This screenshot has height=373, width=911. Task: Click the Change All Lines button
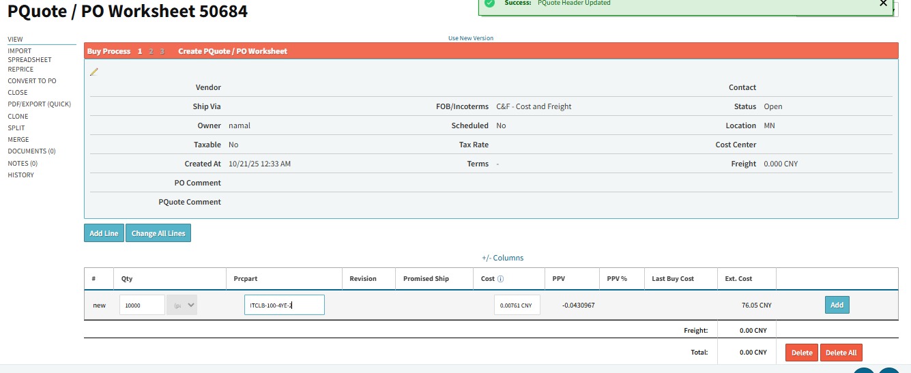pyautogui.click(x=158, y=233)
